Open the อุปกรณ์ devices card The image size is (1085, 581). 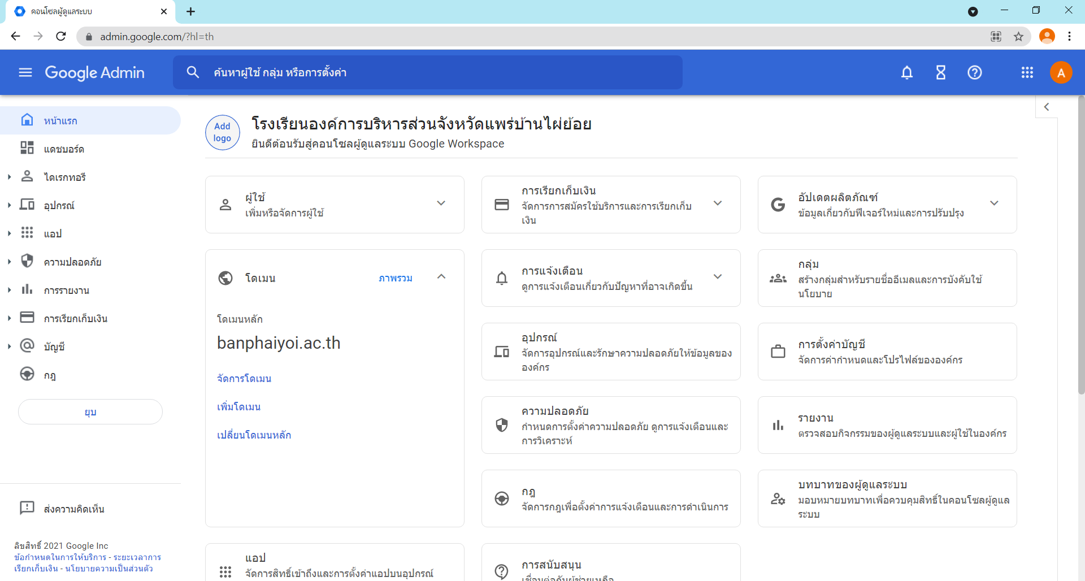(611, 352)
